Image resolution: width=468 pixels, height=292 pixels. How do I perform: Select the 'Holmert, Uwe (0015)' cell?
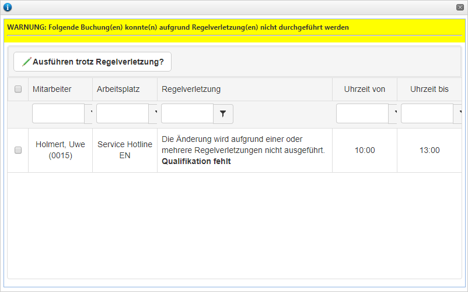60,150
